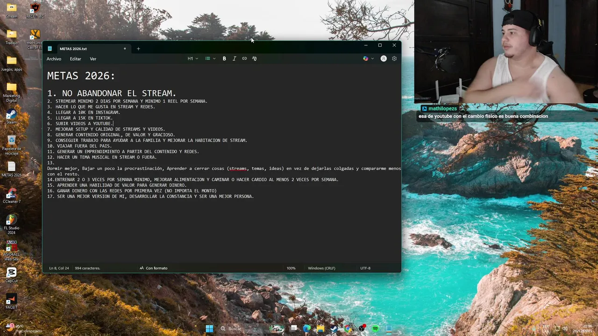Open the Stream folder on desktop
Image resolution: width=598 pixels, height=336 pixels.
click(x=12, y=11)
